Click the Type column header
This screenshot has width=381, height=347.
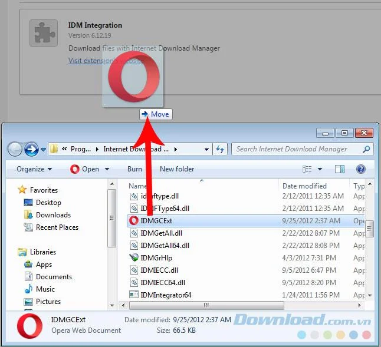359,186
